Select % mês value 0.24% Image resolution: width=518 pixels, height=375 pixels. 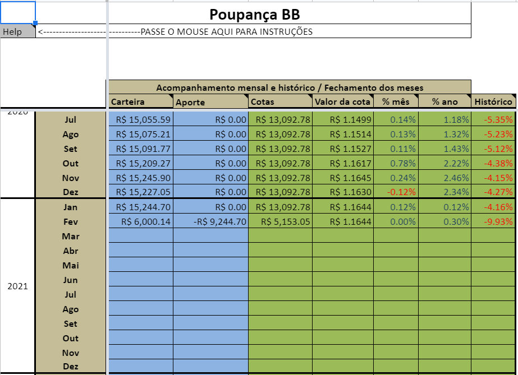pos(396,178)
